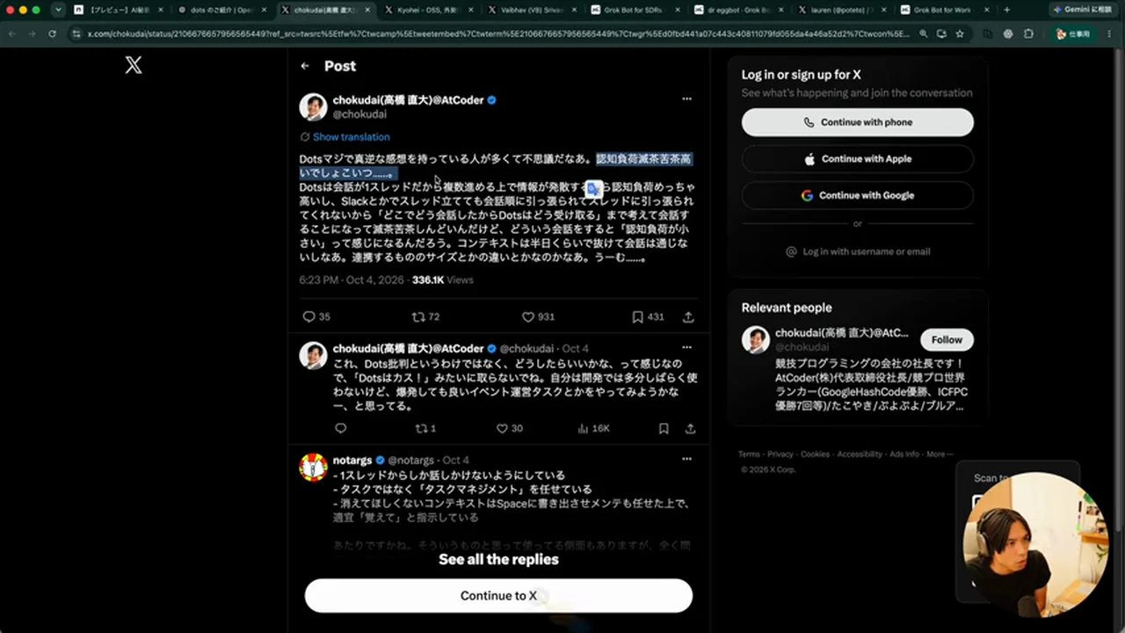
Task: View analytics of reply with 16K views
Action: click(593, 428)
